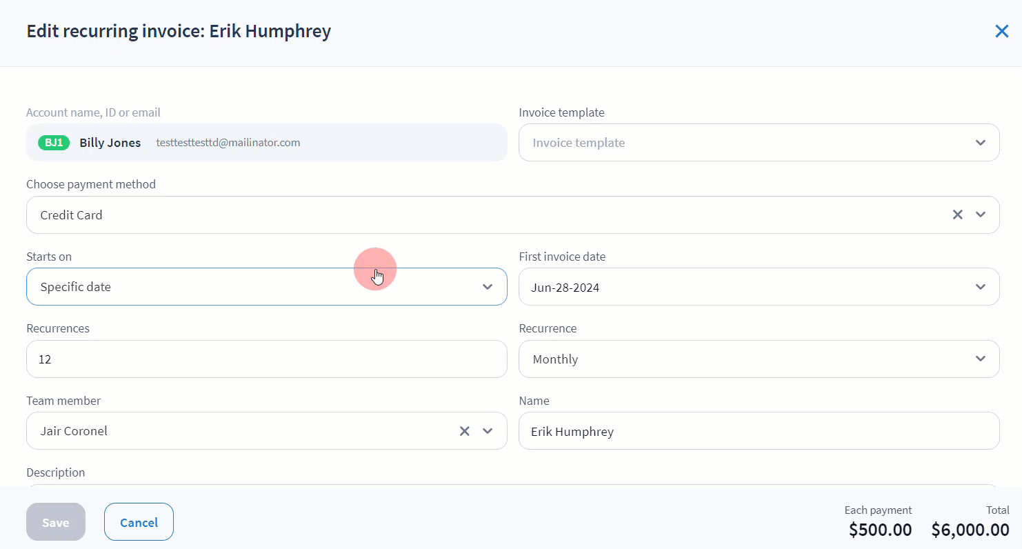Click the chevron arrow beside Monthly
The image size is (1022, 549).
(980, 359)
